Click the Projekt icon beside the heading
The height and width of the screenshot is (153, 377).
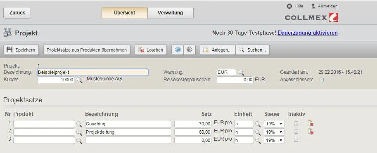point(7,33)
